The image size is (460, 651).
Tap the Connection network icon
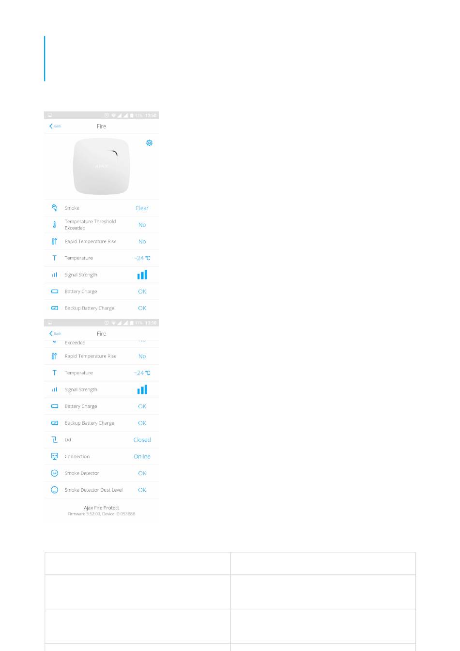click(54, 456)
